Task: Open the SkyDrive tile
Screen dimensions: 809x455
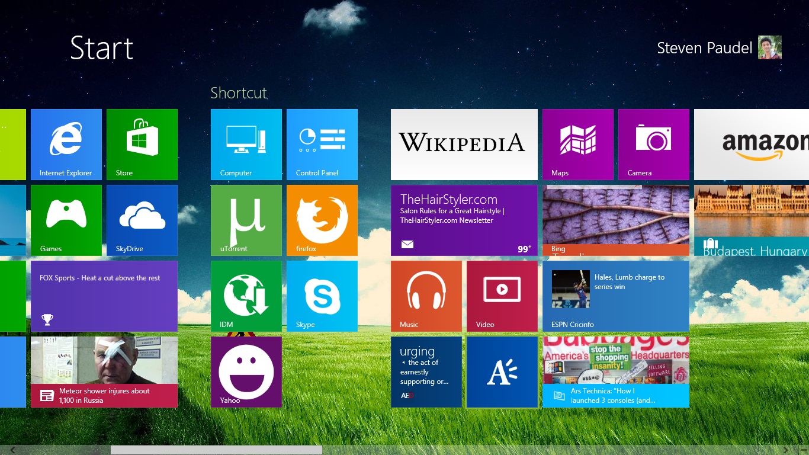Action: coord(142,220)
